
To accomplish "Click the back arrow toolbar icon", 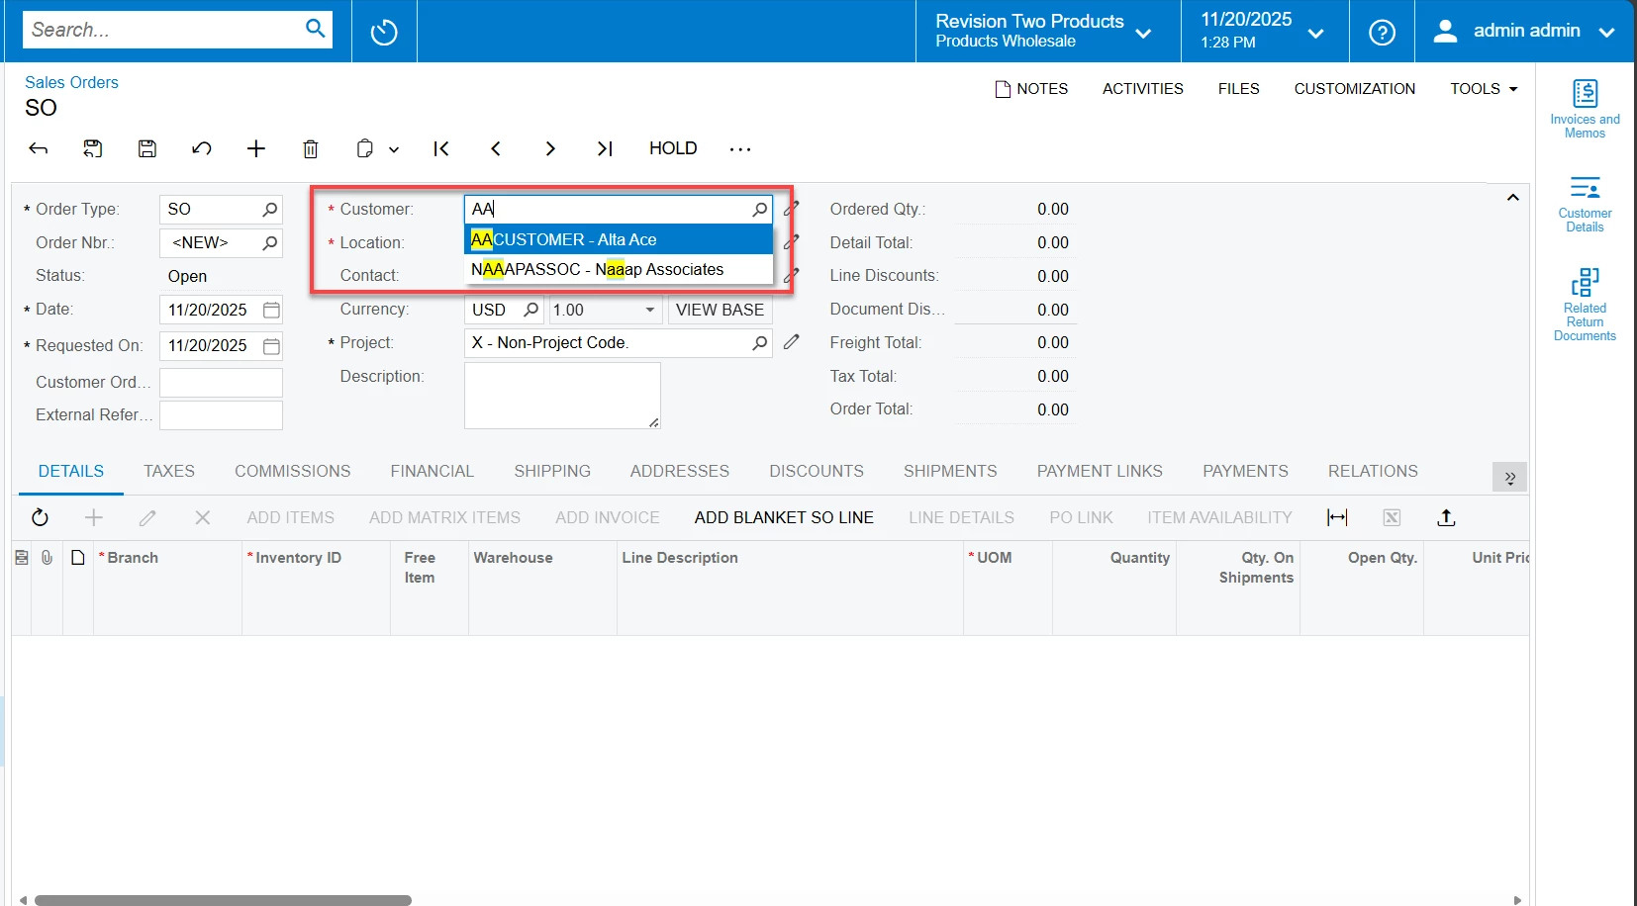I will 39,148.
